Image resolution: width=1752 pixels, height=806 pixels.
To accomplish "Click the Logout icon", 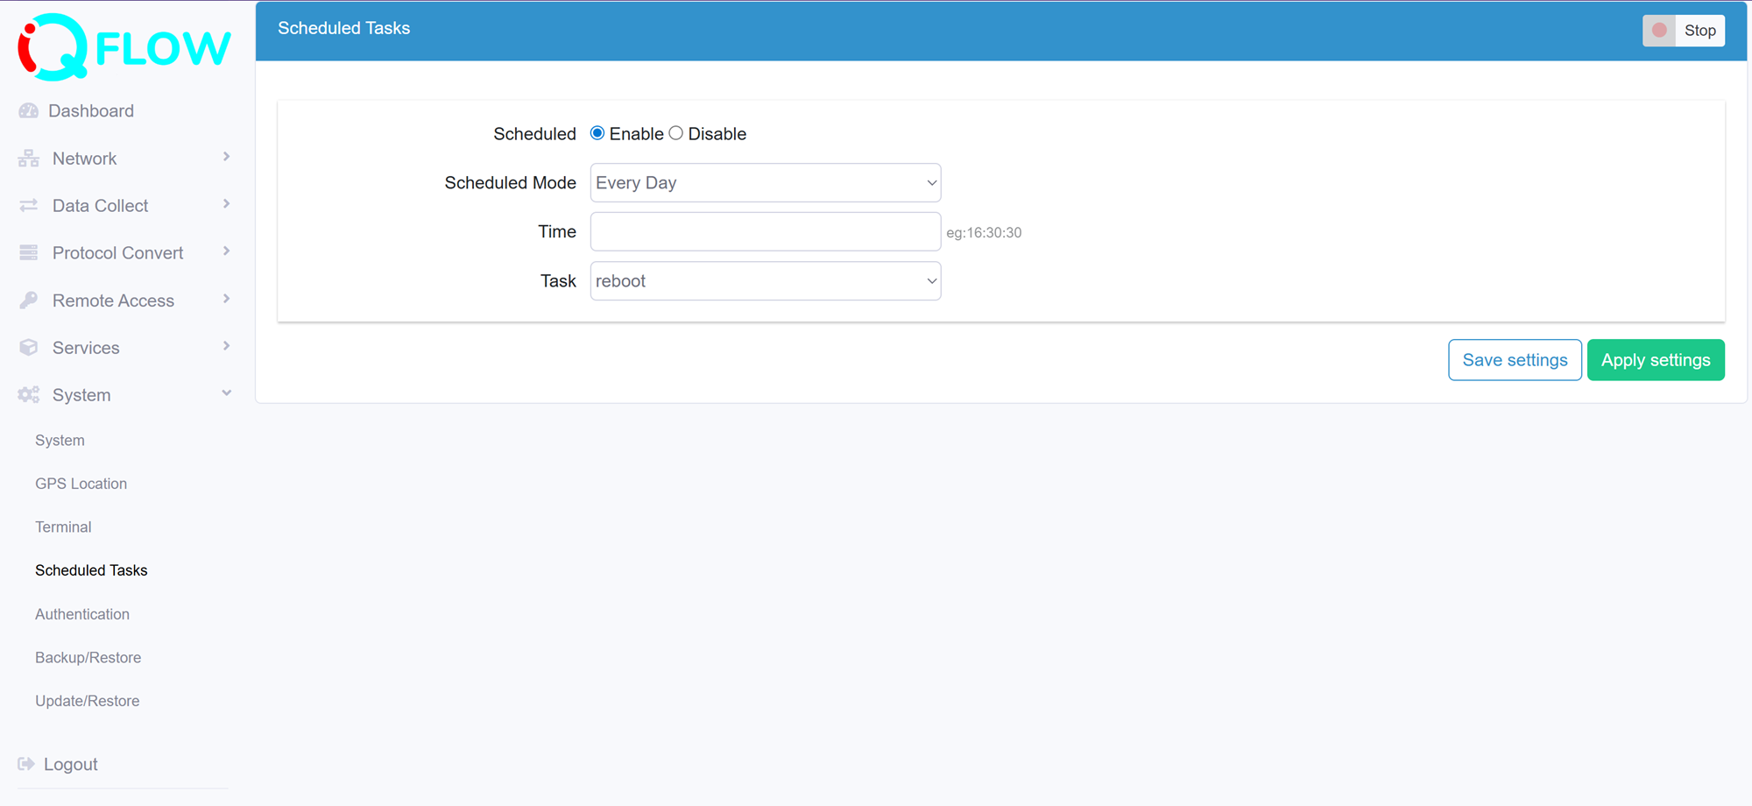I will (x=27, y=764).
